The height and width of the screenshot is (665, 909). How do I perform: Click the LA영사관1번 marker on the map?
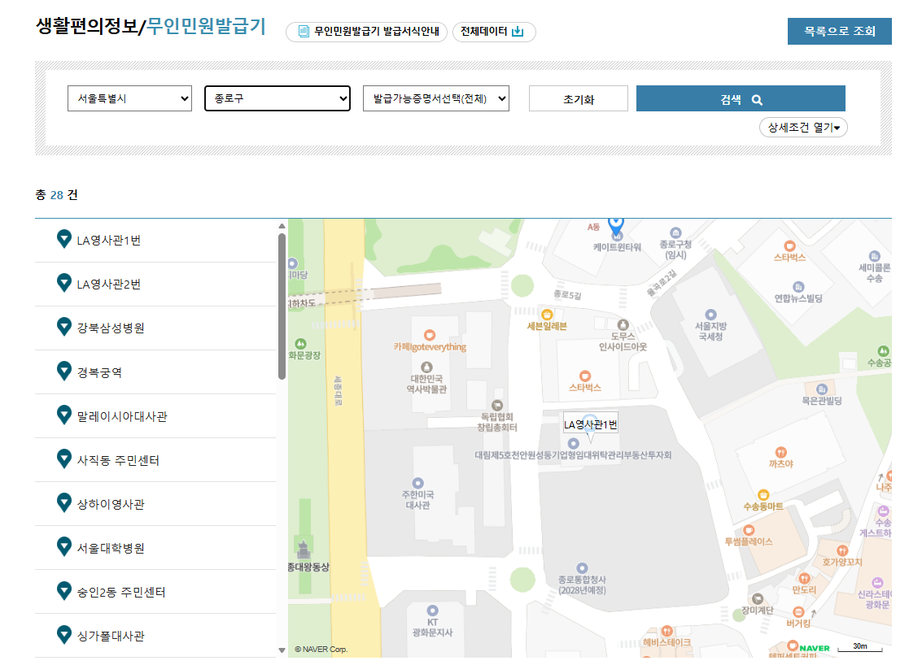(589, 424)
